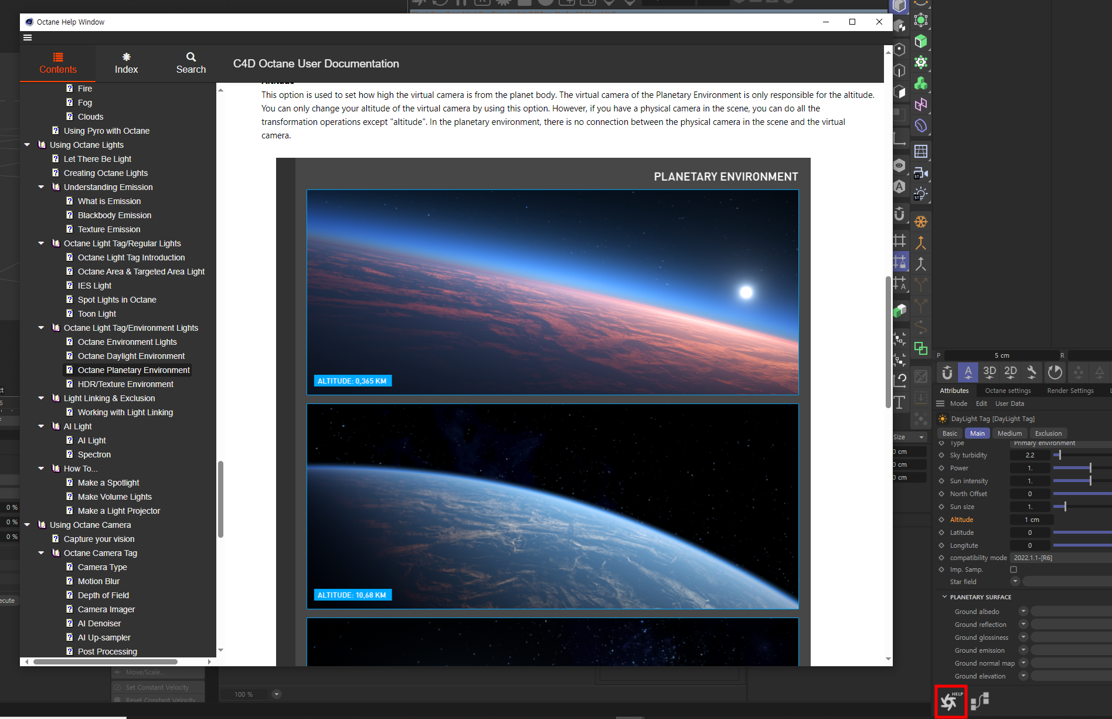Open the Star field dropdown arrow
This screenshot has width=1112, height=719.
coord(1015,581)
